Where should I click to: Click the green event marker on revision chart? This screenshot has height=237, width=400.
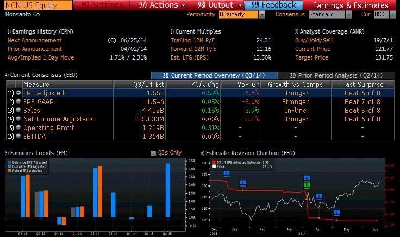[x=307, y=185]
